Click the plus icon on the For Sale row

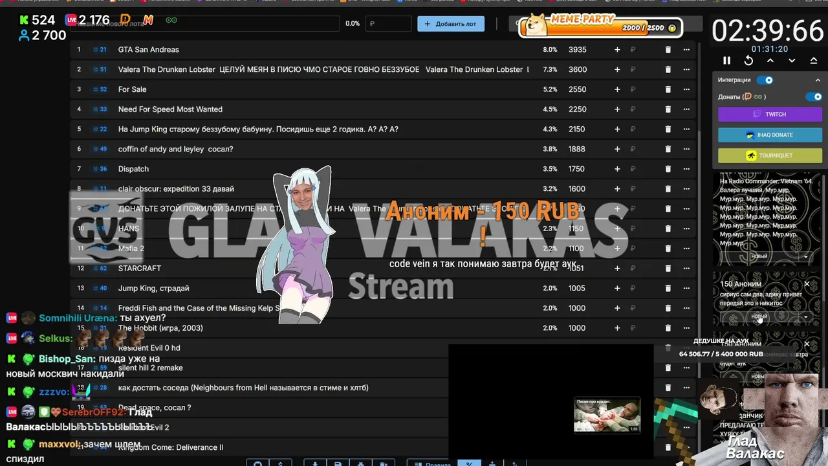pos(617,89)
